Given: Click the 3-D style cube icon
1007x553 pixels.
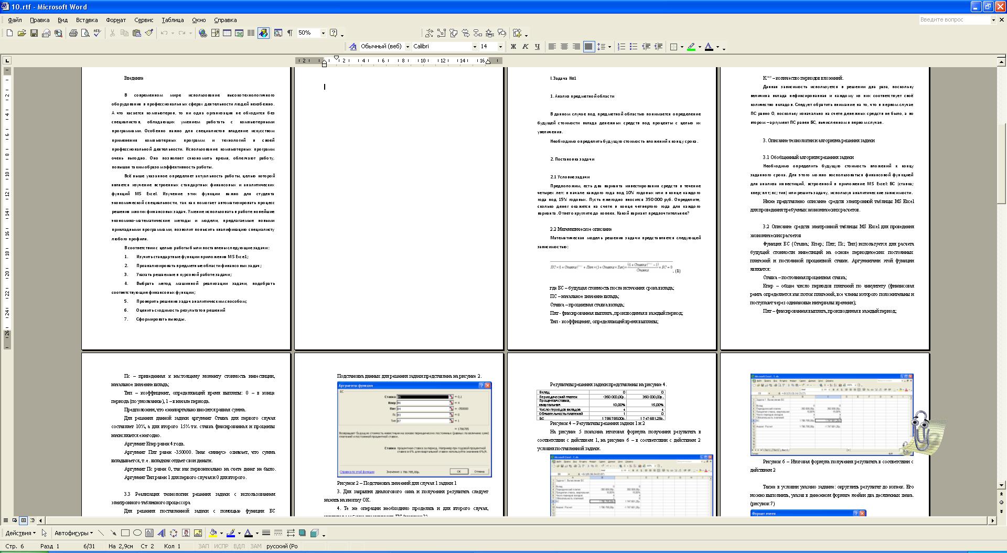Looking at the screenshot, I should (x=314, y=533).
